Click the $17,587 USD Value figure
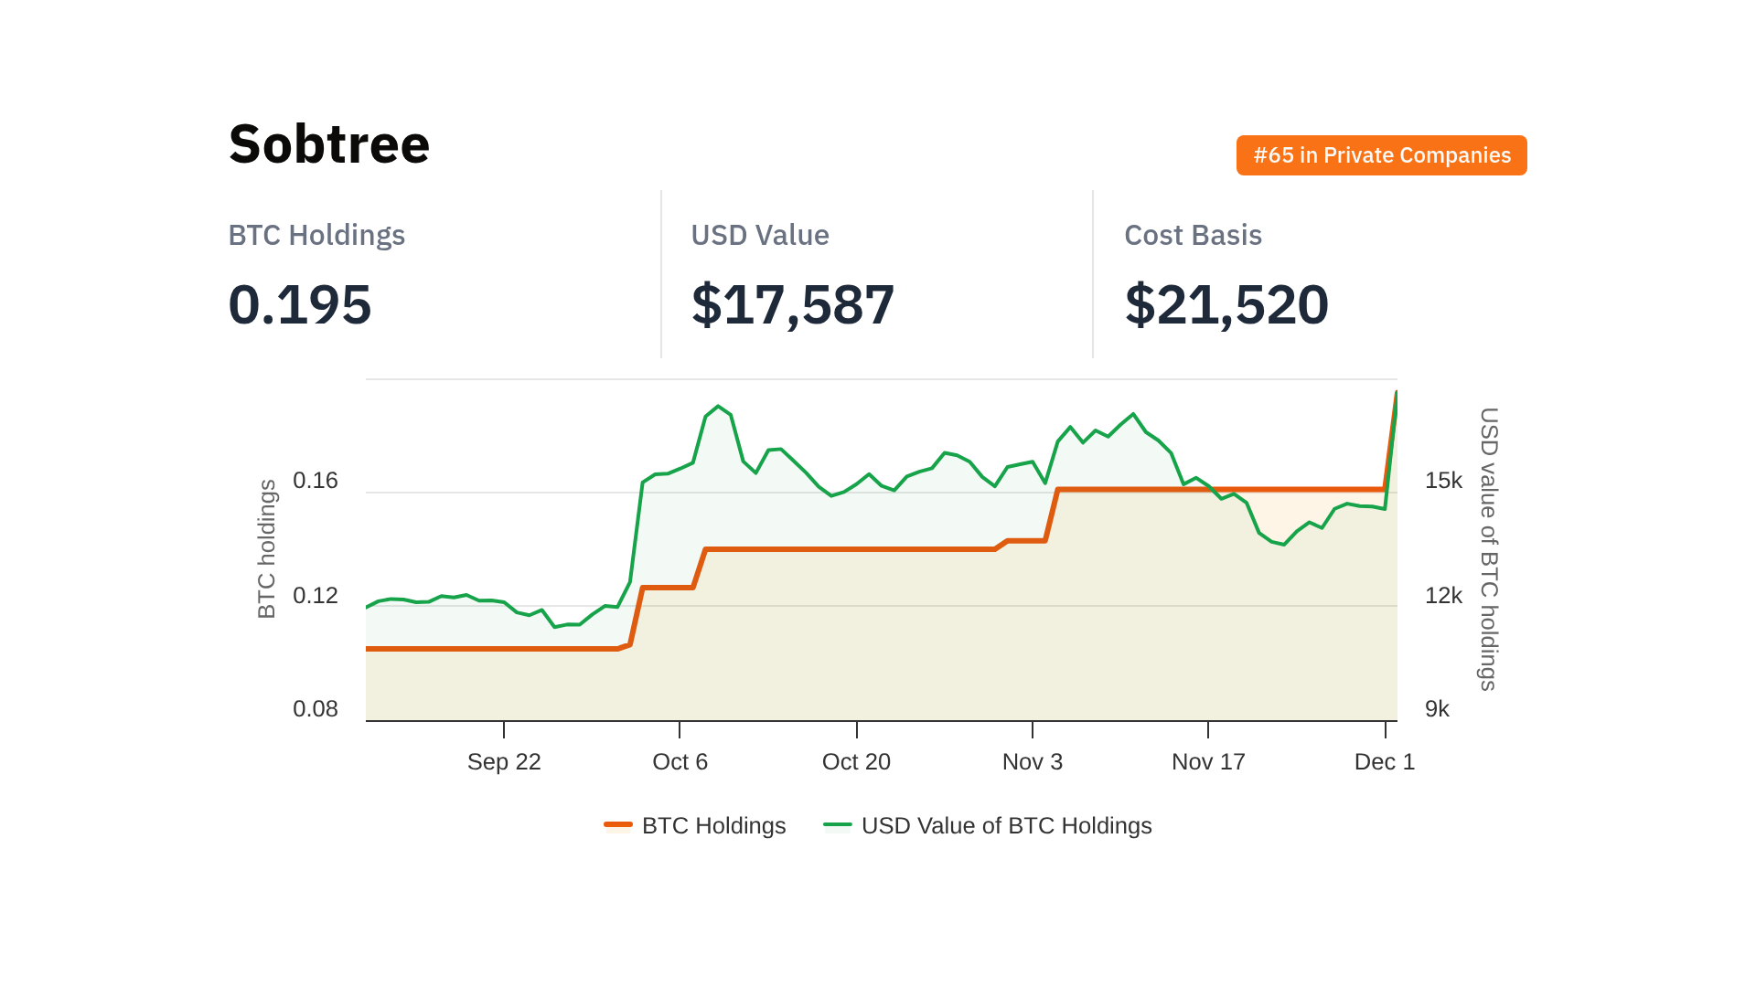Viewport: 1756px width, 987px height. (792, 304)
